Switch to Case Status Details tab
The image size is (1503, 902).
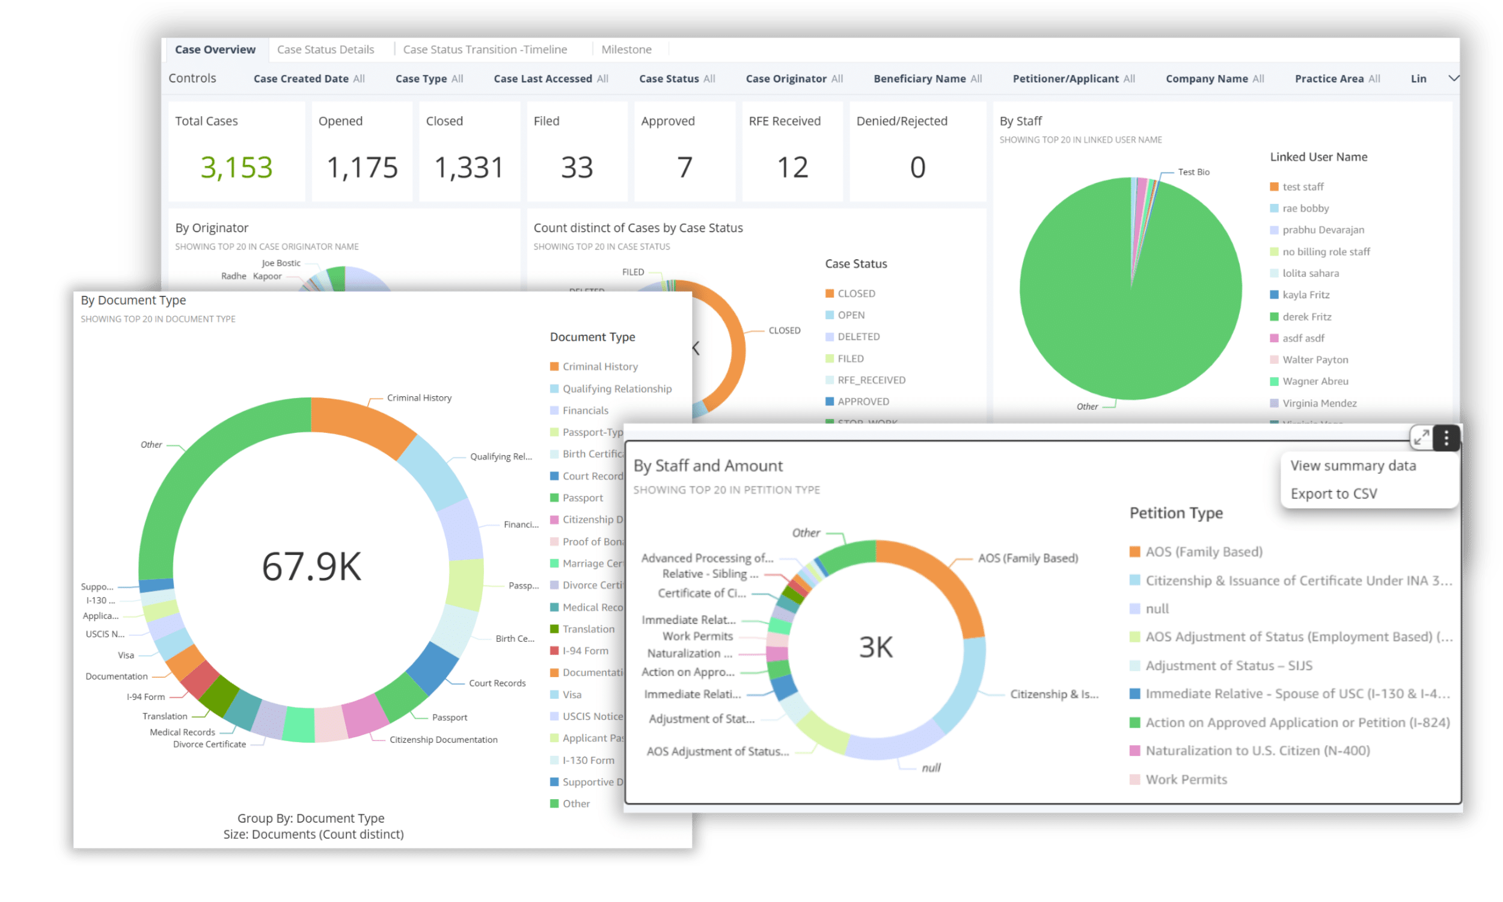(x=325, y=50)
